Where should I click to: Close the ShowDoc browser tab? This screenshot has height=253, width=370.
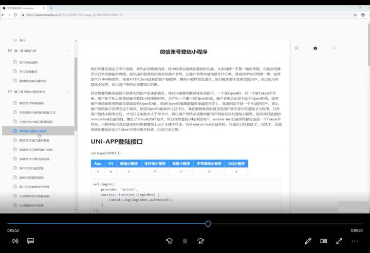44,8
